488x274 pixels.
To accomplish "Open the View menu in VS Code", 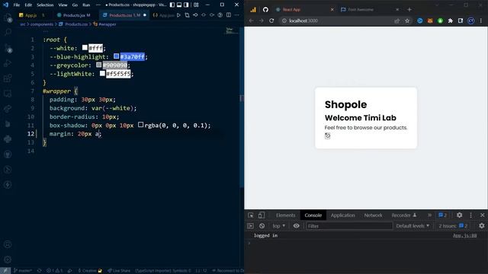I will click(x=63, y=5).
